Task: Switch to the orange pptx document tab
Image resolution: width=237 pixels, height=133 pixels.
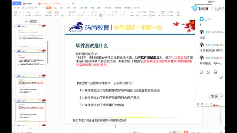Action: coord(50,3)
